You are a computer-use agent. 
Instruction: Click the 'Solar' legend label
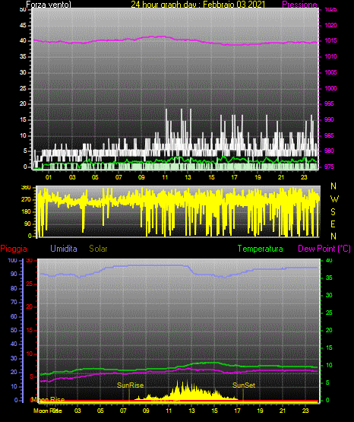(98, 249)
